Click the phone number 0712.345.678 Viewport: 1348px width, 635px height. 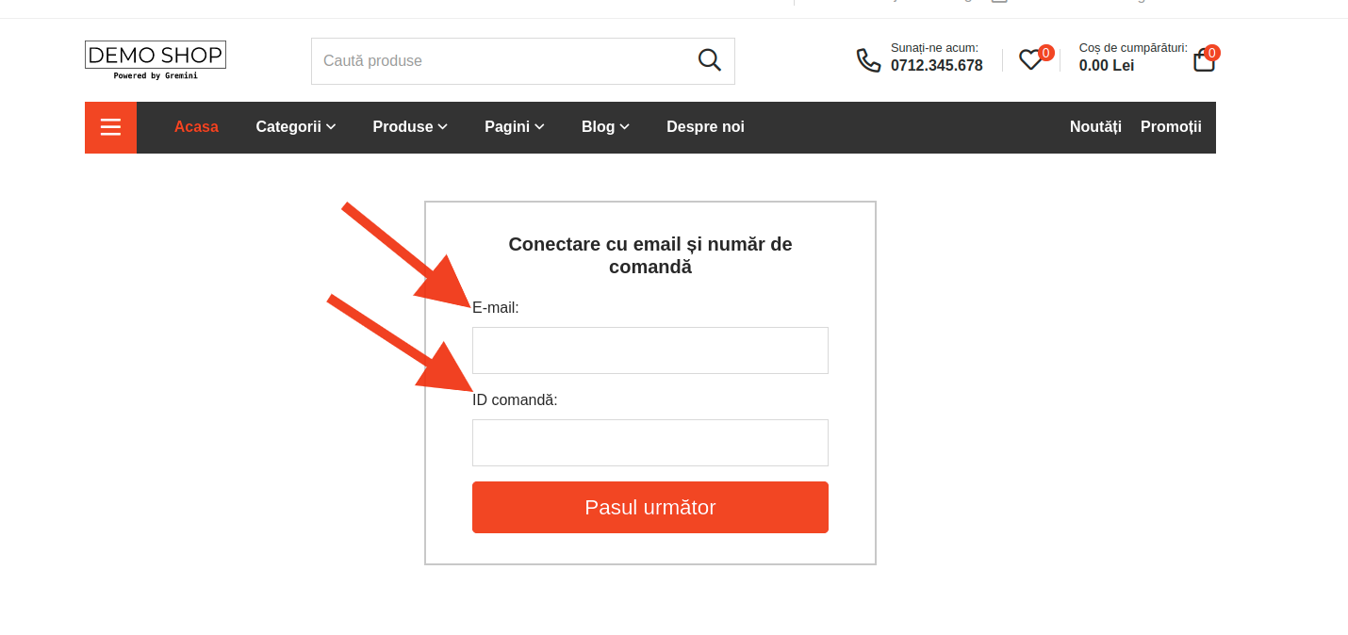[937, 66]
